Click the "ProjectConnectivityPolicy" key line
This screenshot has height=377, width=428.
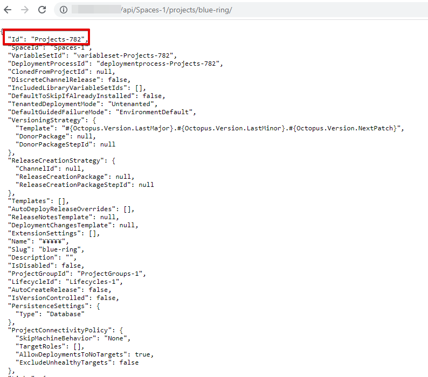(x=66, y=330)
